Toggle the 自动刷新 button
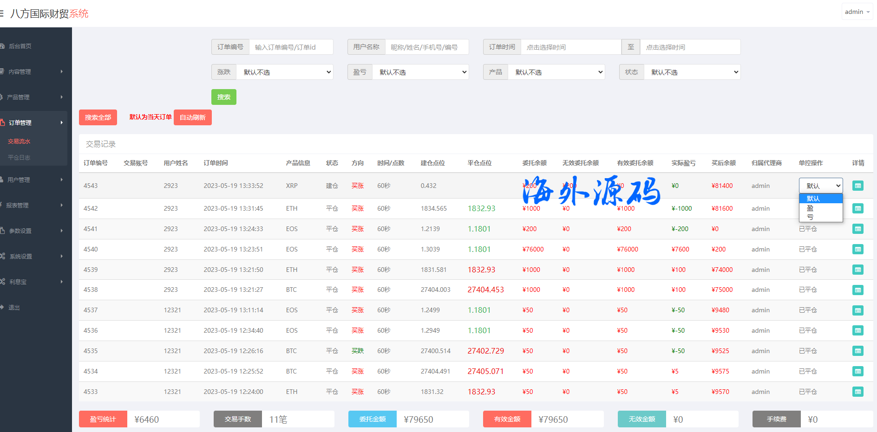Image resolution: width=877 pixels, height=432 pixels. (x=192, y=117)
